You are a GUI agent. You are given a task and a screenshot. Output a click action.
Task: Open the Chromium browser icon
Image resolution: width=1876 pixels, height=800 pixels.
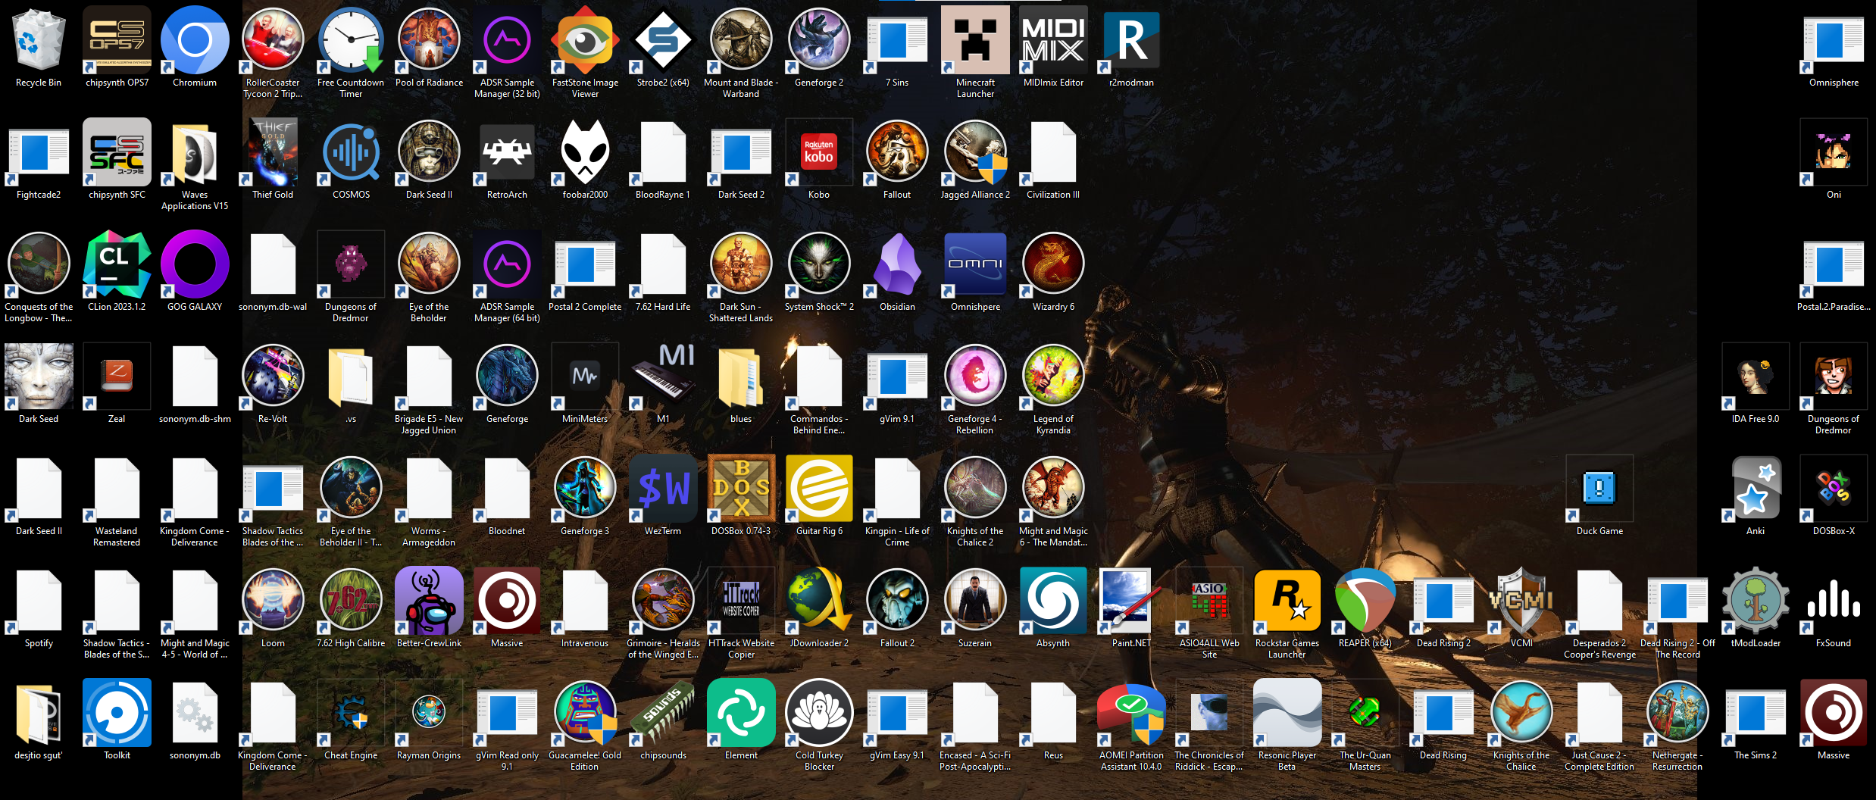(x=195, y=40)
